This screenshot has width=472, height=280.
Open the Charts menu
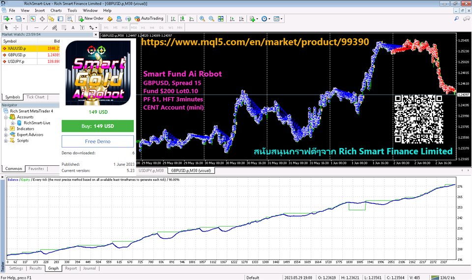[x=56, y=10]
